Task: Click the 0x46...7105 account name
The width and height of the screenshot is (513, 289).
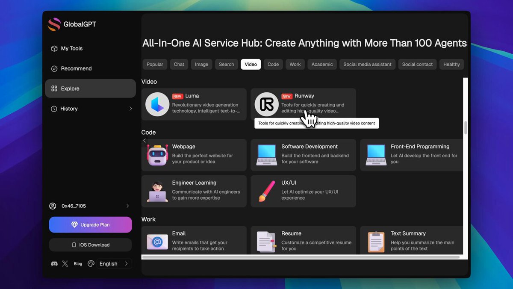Action: click(x=74, y=206)
